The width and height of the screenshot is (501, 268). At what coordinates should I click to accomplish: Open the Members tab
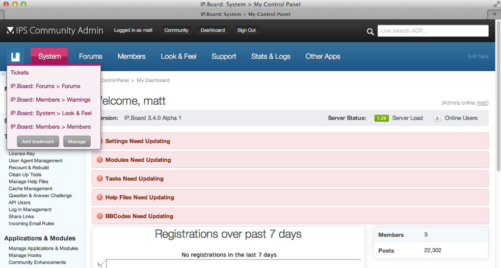click(131, 56)
